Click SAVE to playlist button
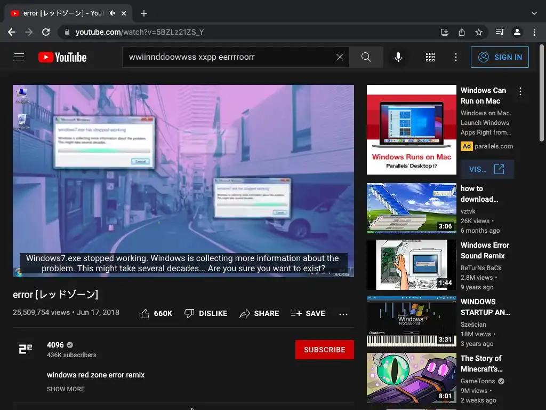The width and height of the screenshot is (546, 410). click(x=308, y=313)
